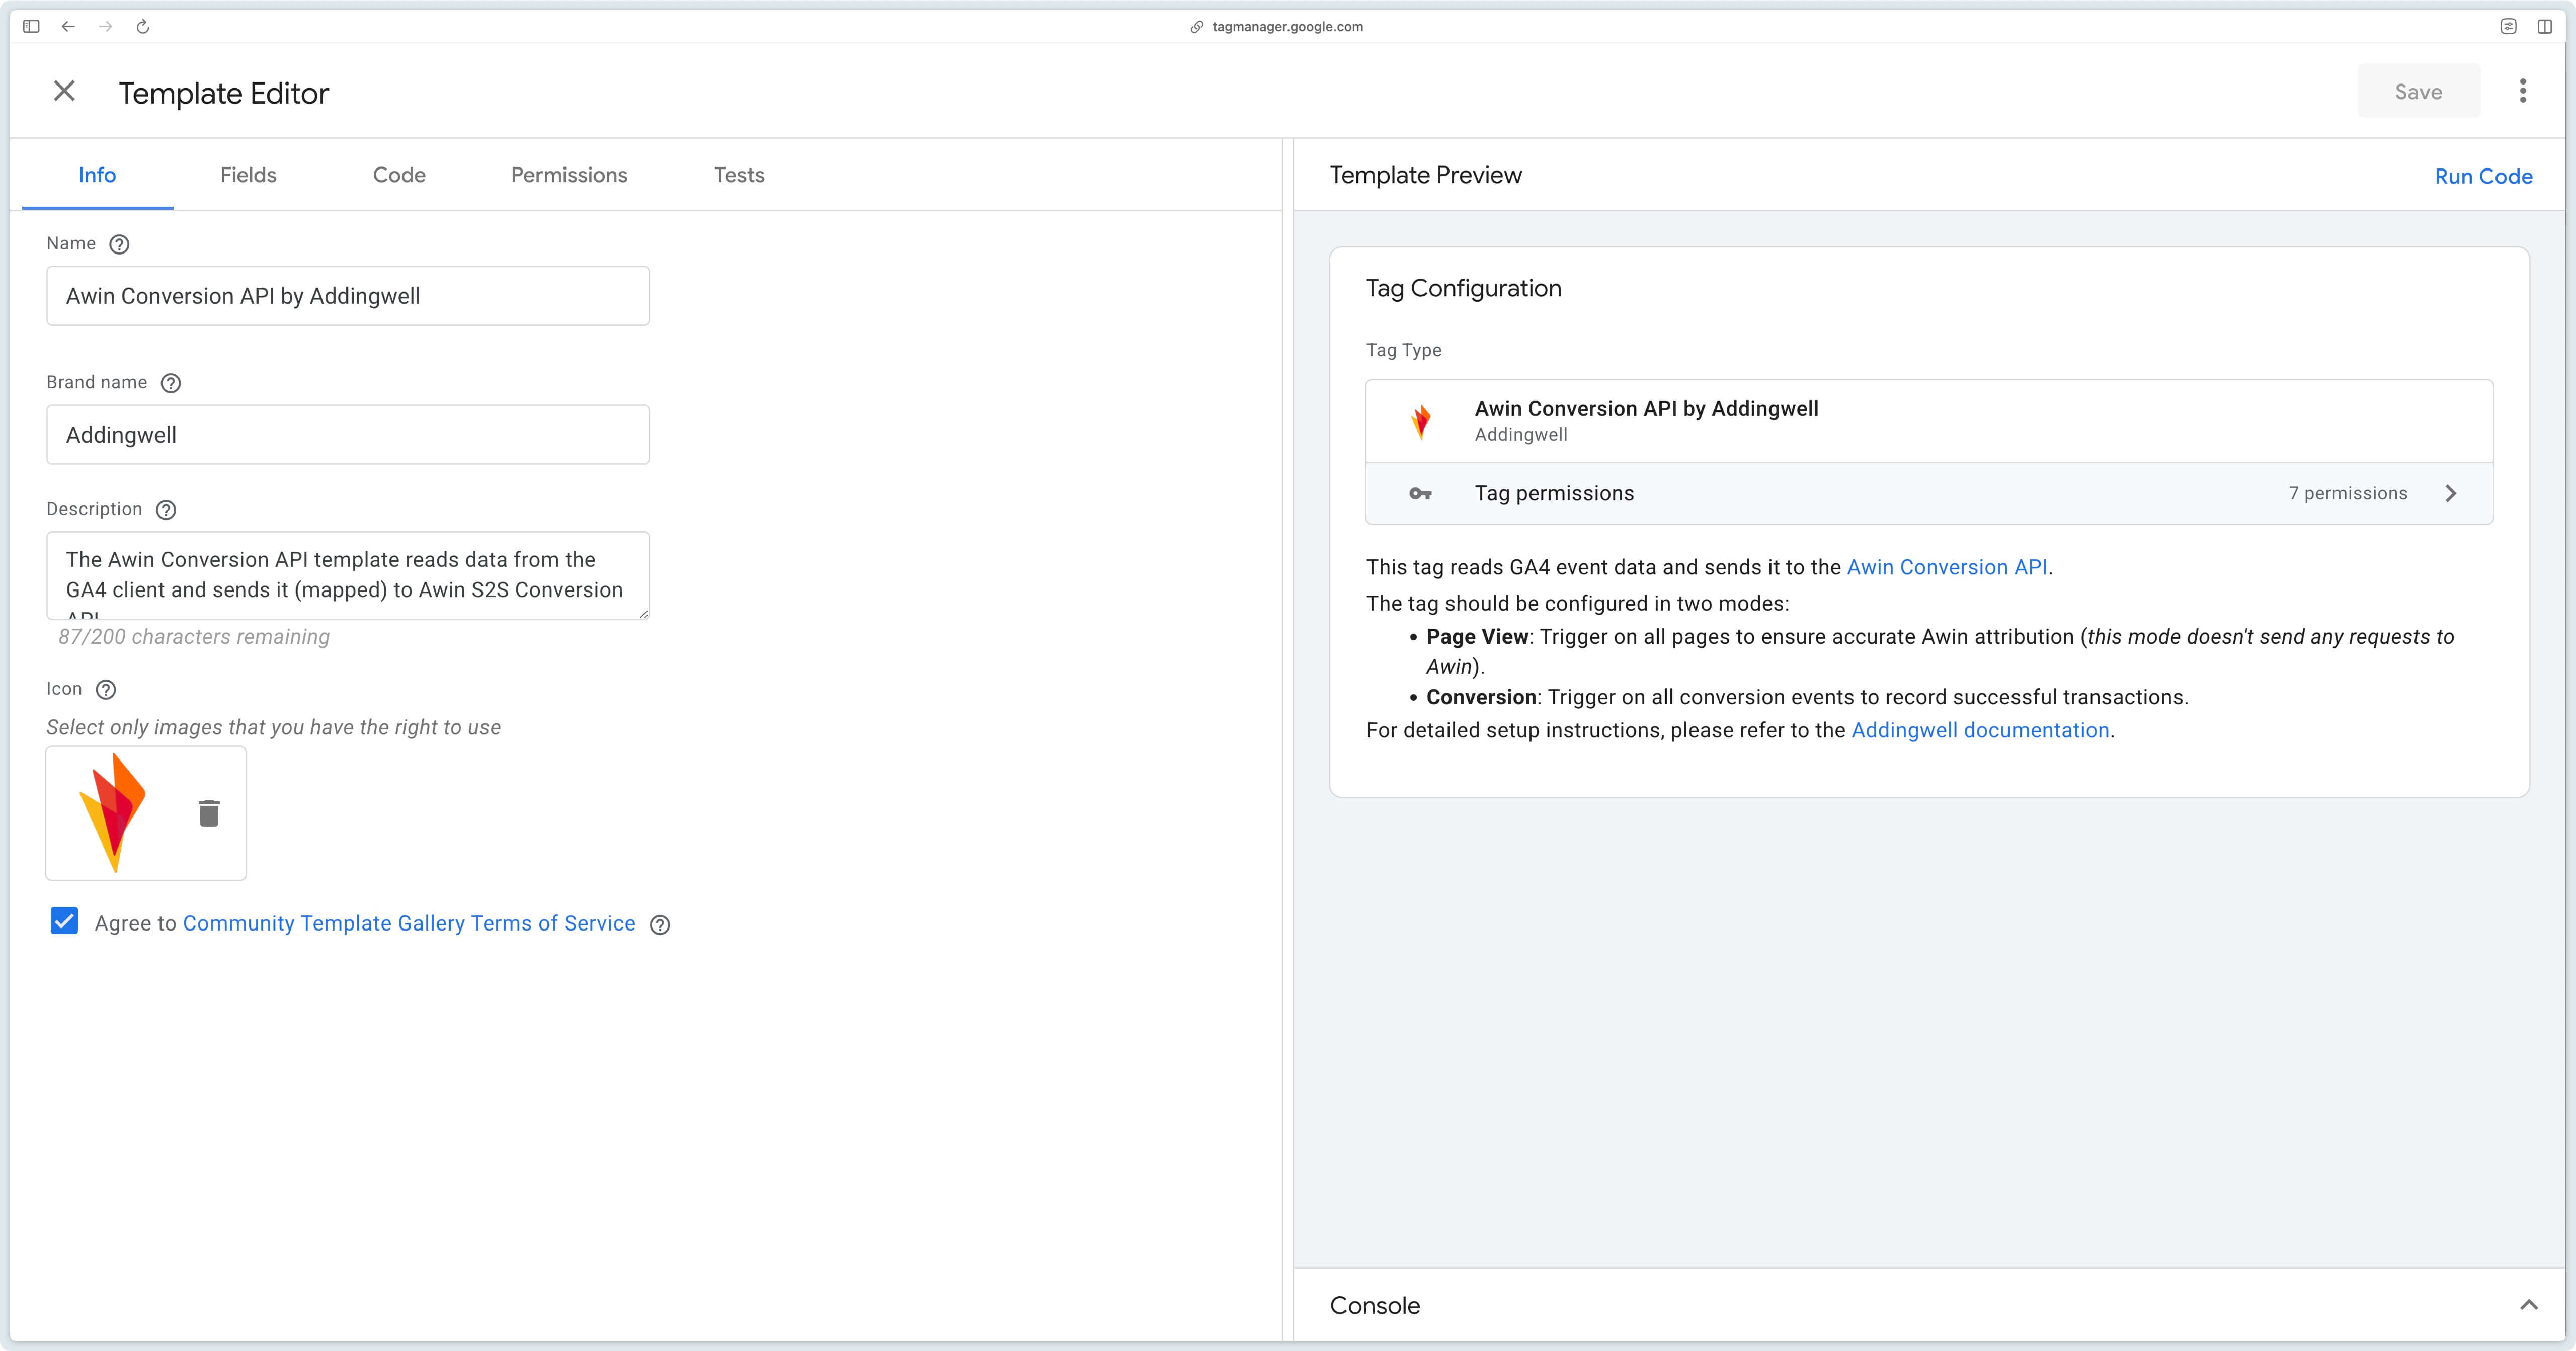Open the Awin Conversion API link
The width and height of the screenshot is (2576, 1351).
[x=1946, y=568]
